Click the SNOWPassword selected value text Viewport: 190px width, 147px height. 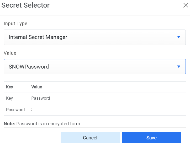29,67
